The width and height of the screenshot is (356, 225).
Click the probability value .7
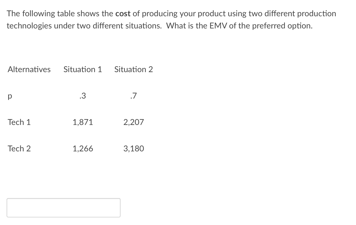pos(133,96)
